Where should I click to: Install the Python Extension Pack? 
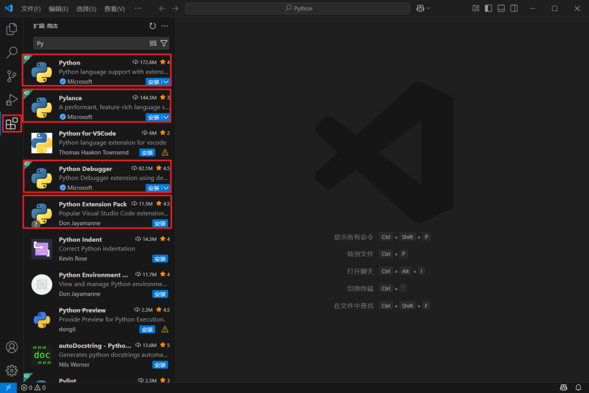(160, 224)
